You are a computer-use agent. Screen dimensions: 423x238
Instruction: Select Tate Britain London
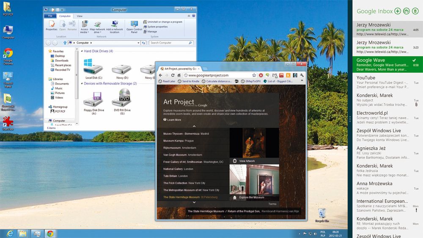pos(176,176)
